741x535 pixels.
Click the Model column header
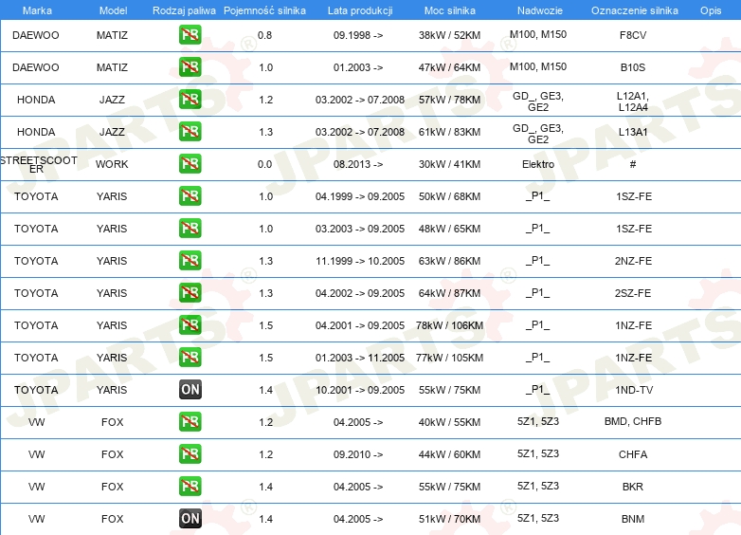[113, 10]
